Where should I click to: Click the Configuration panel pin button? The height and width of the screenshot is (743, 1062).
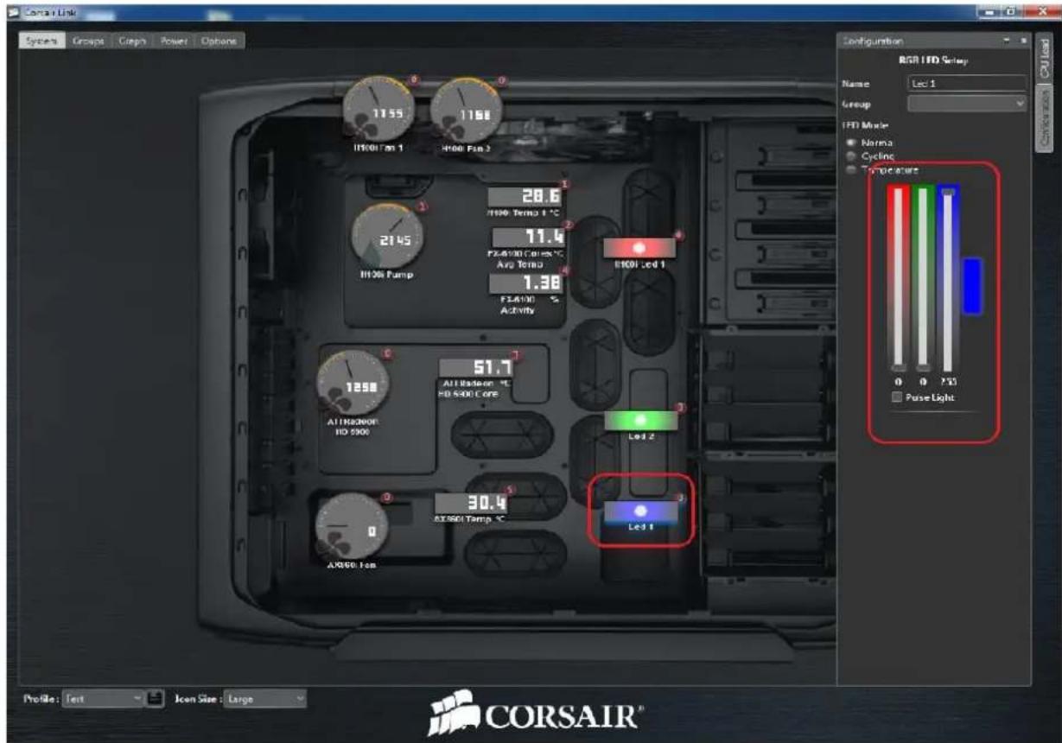pyautogui.click(x=1008, y=41)
